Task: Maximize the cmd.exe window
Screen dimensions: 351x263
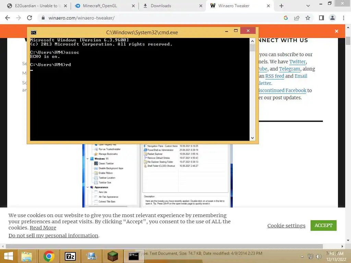Action: (x=236, y=30)
